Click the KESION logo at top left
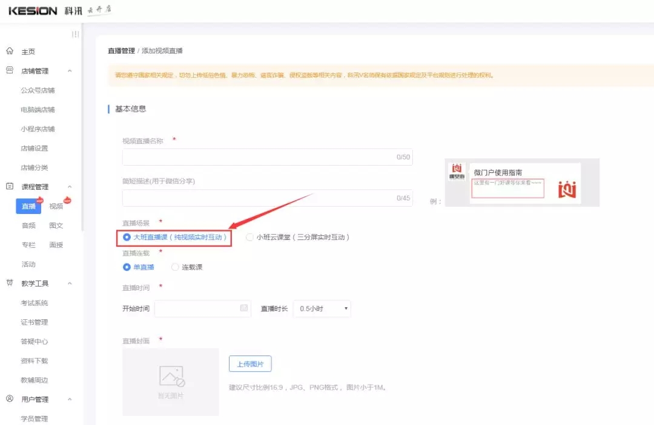Image resolution: width=654 pixels, height=425 pixels. [x=33, y=11]
